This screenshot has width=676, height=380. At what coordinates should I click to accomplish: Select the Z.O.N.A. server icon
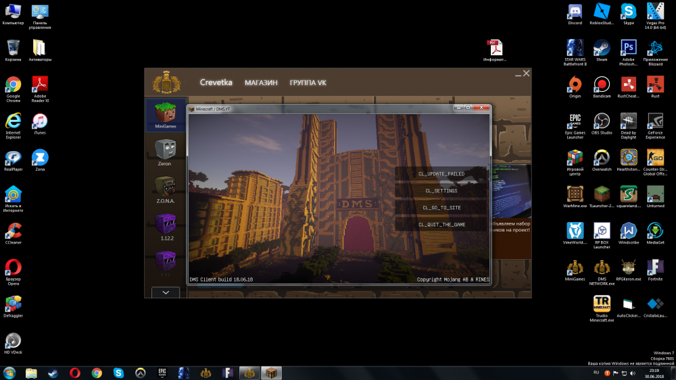(x=166, y=188)
